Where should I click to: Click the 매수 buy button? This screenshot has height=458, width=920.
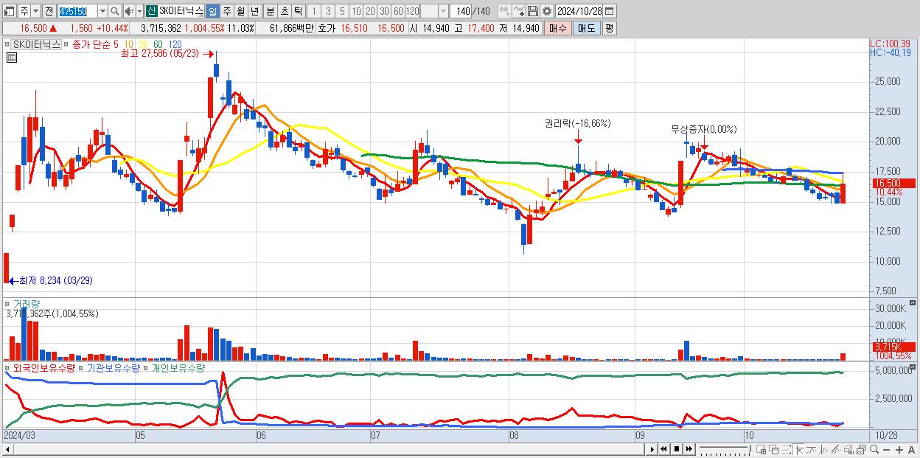click(x=558, y=28)
